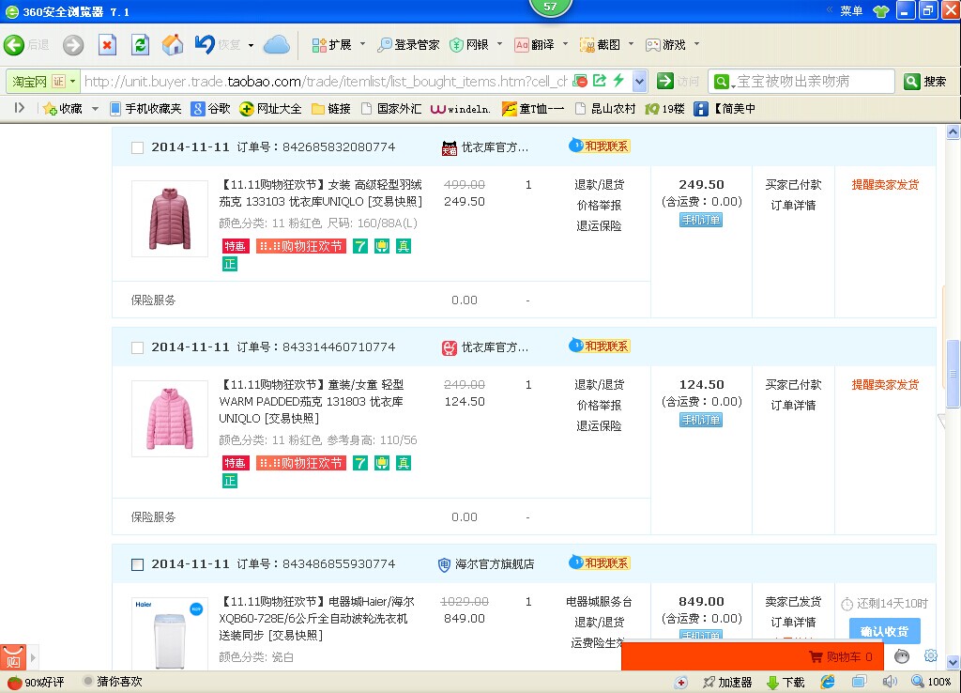Open 订单详情 for the 249.50 order
The height and width of the screenshot is (693, 961).
793,206
